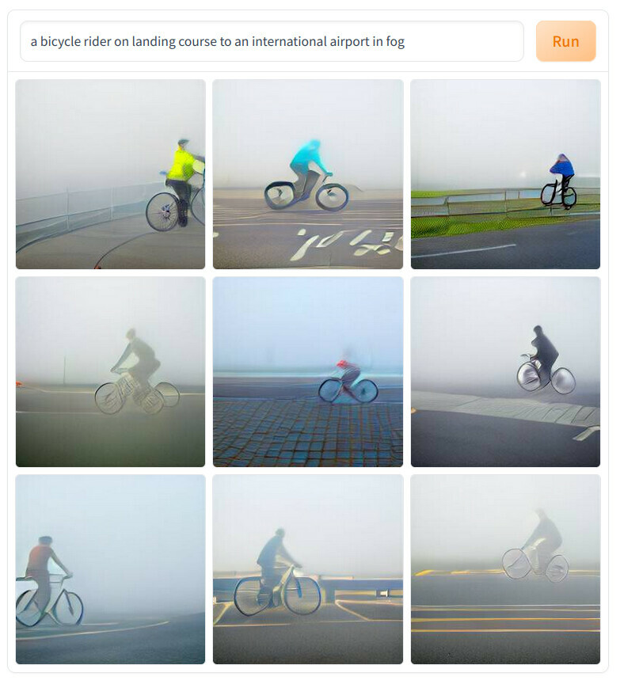Click the tiled pavement in the center image
This screenshot has width=620, height=684.
[x=307, y=432]
